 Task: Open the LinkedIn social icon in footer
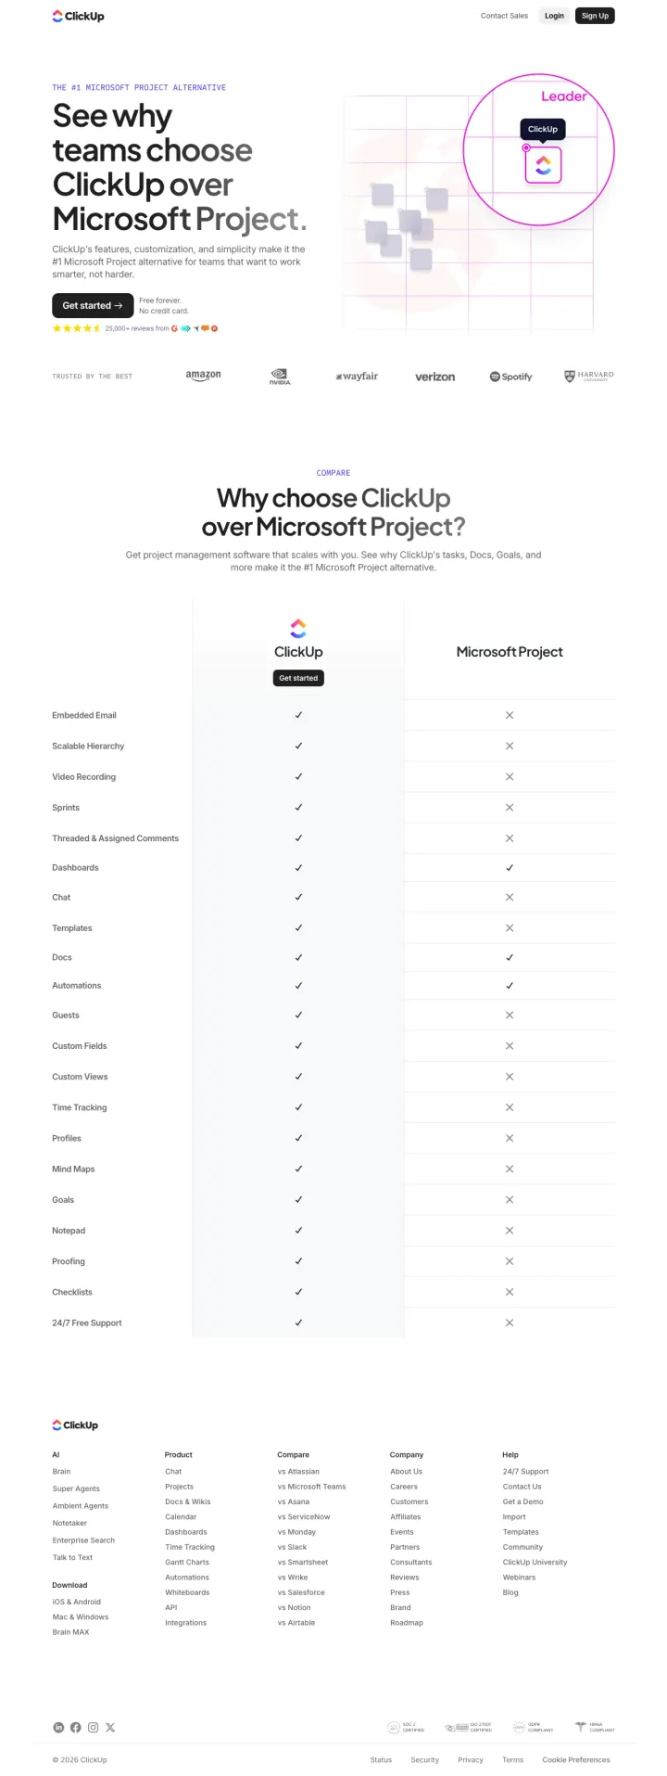pyautogui.click(x=58, y=1727)
